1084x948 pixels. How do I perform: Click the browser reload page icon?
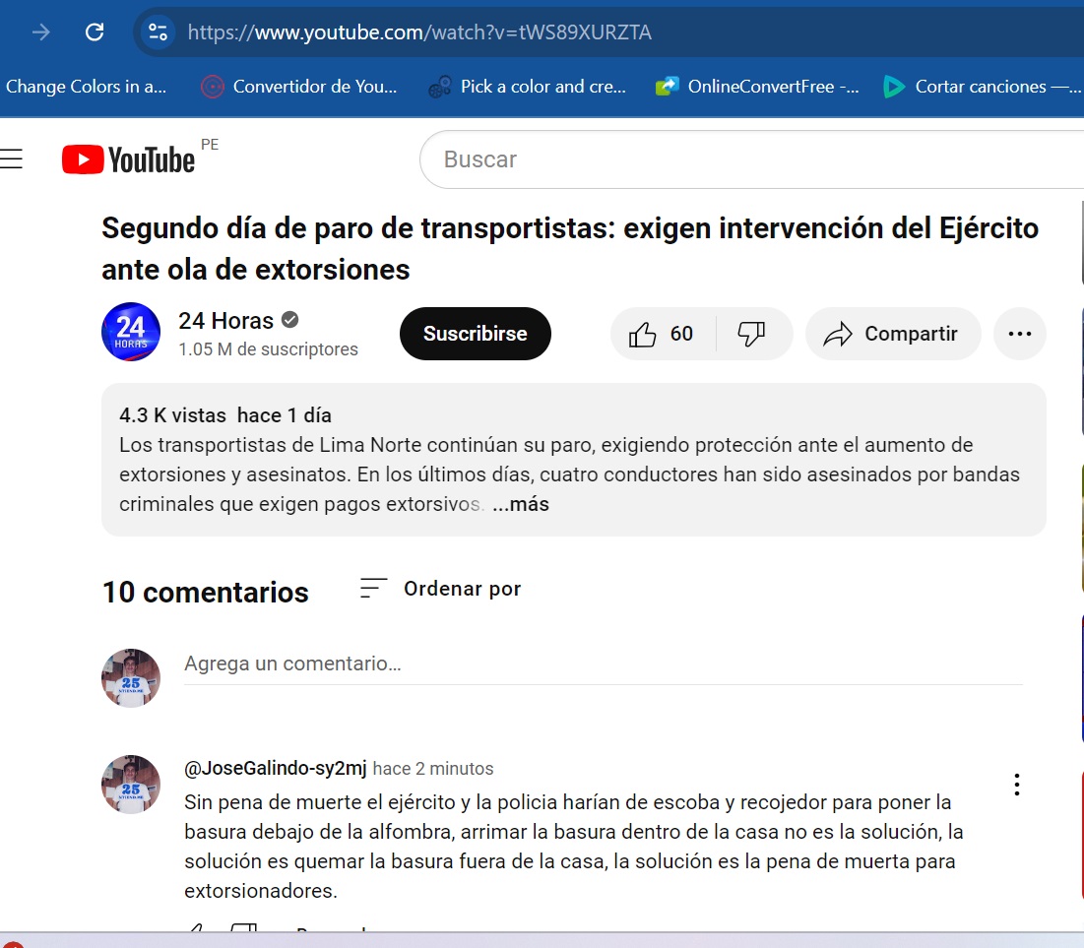[95, 32]
